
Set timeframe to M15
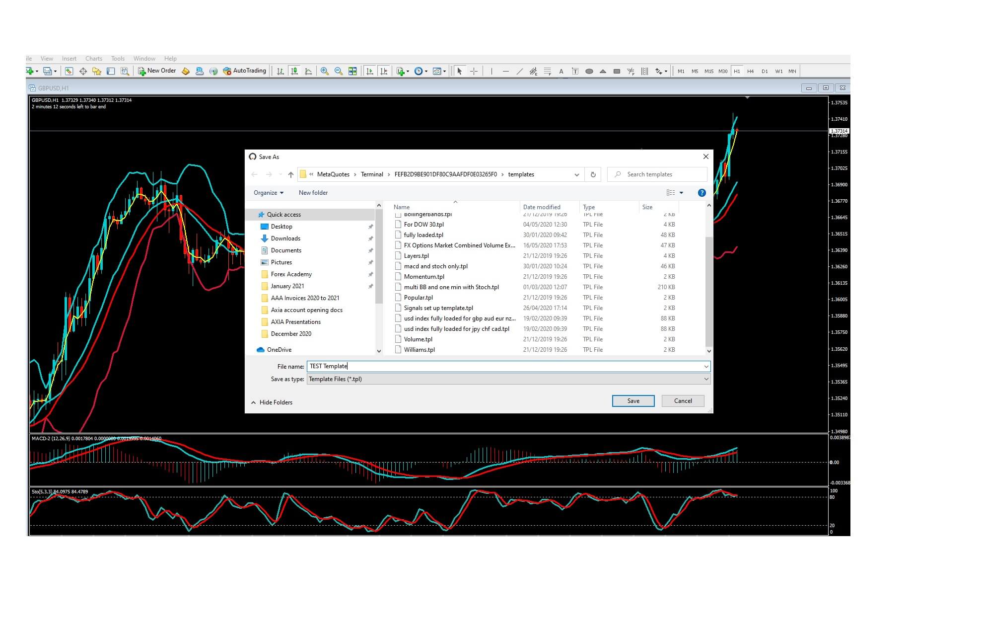708,71
